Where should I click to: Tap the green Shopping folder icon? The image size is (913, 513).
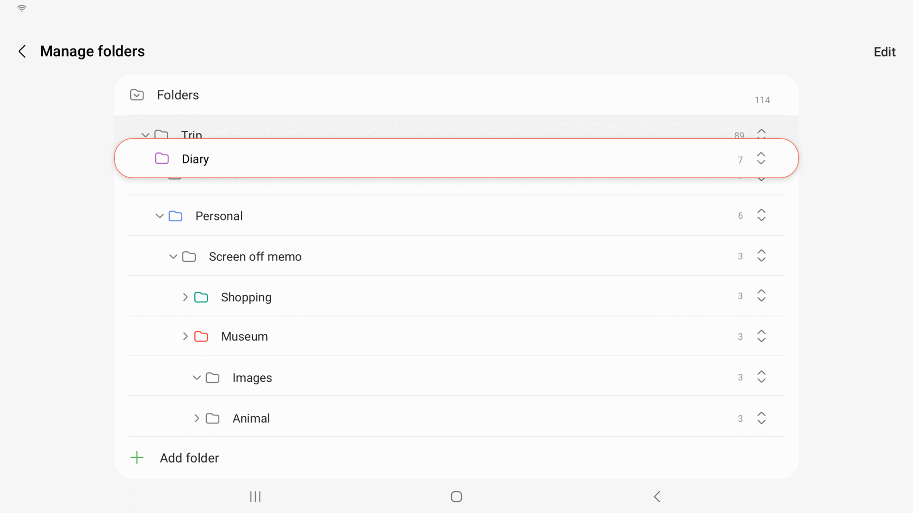pyautogui.click(x=201, y=297)
